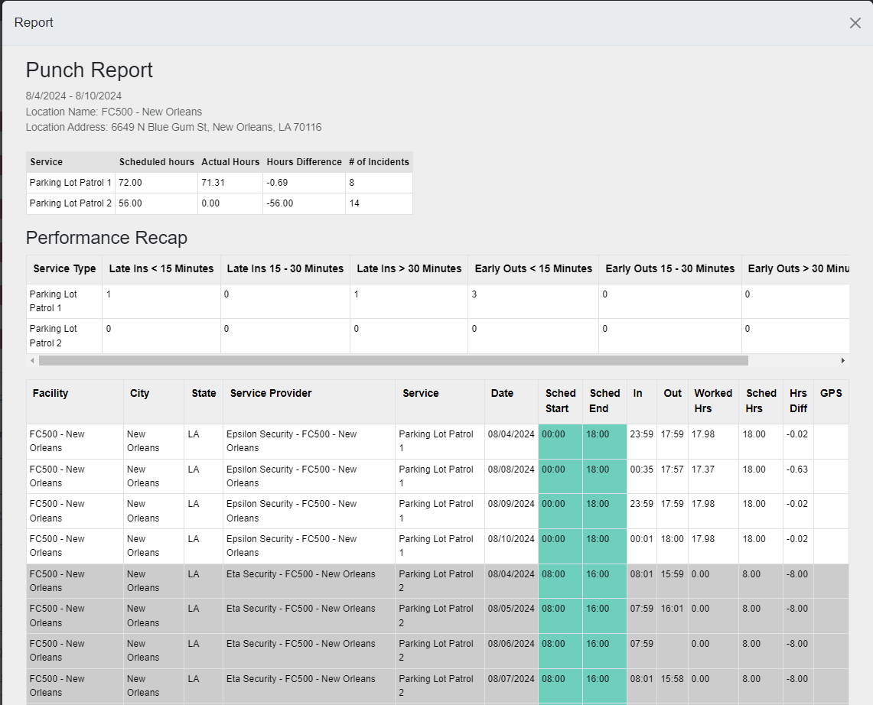Select the 71.31 actual hours cell
873x705 pixels.
pyautogui.click(x=230, y=183)
